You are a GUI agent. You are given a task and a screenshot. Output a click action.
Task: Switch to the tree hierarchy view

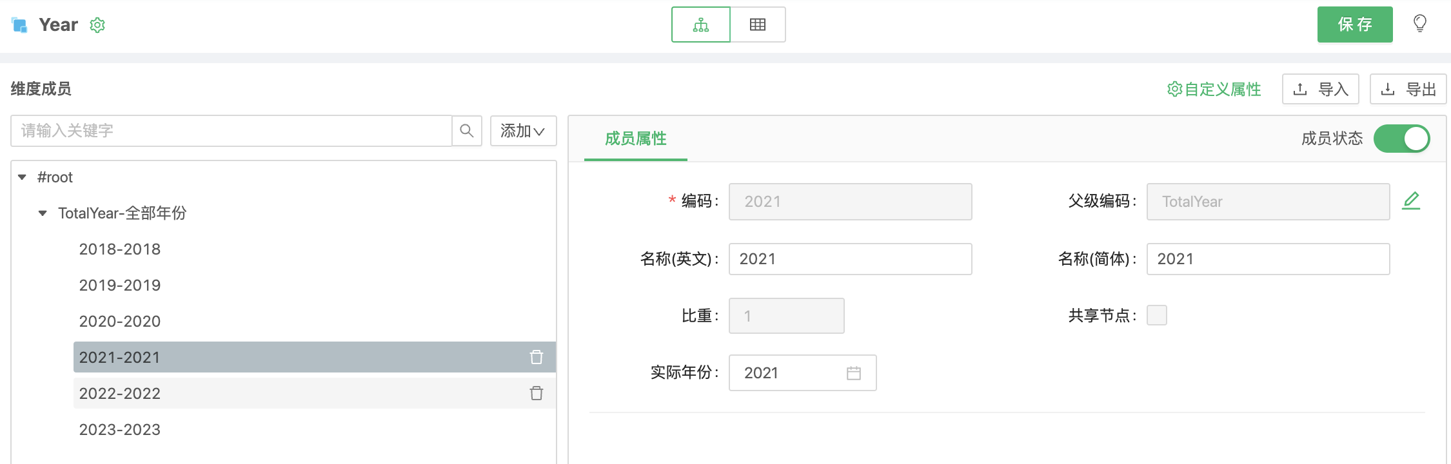pos(701,25)
